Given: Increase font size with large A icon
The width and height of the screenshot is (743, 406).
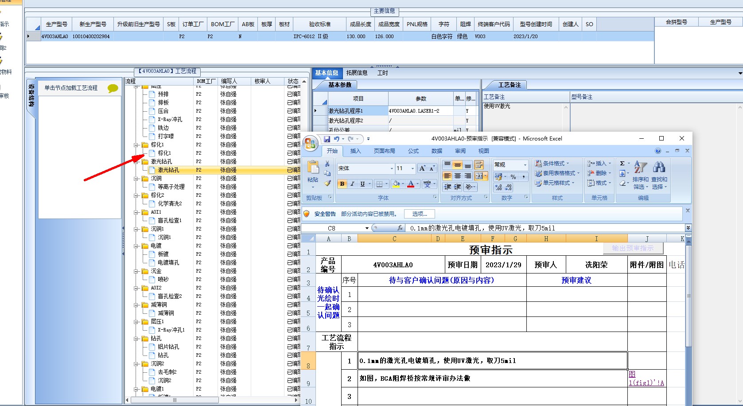Looking at the screenshot, I should point(422,168).
